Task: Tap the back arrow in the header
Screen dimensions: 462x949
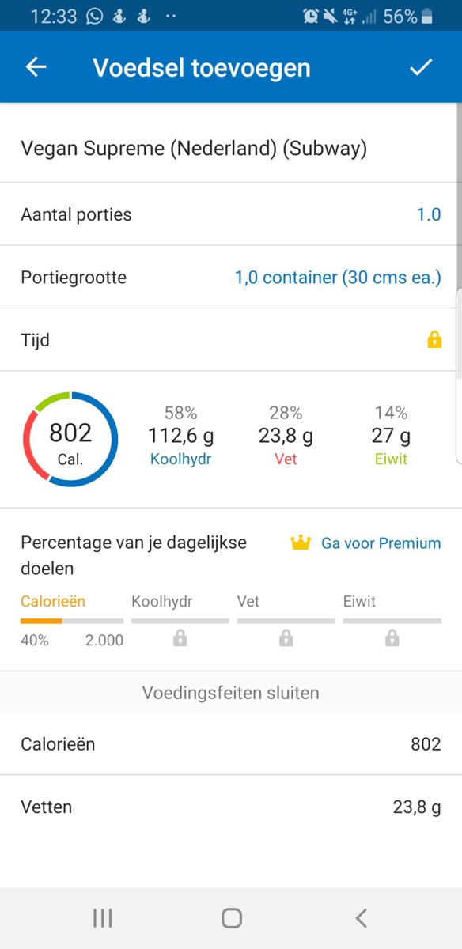Action: click(35, 66)
